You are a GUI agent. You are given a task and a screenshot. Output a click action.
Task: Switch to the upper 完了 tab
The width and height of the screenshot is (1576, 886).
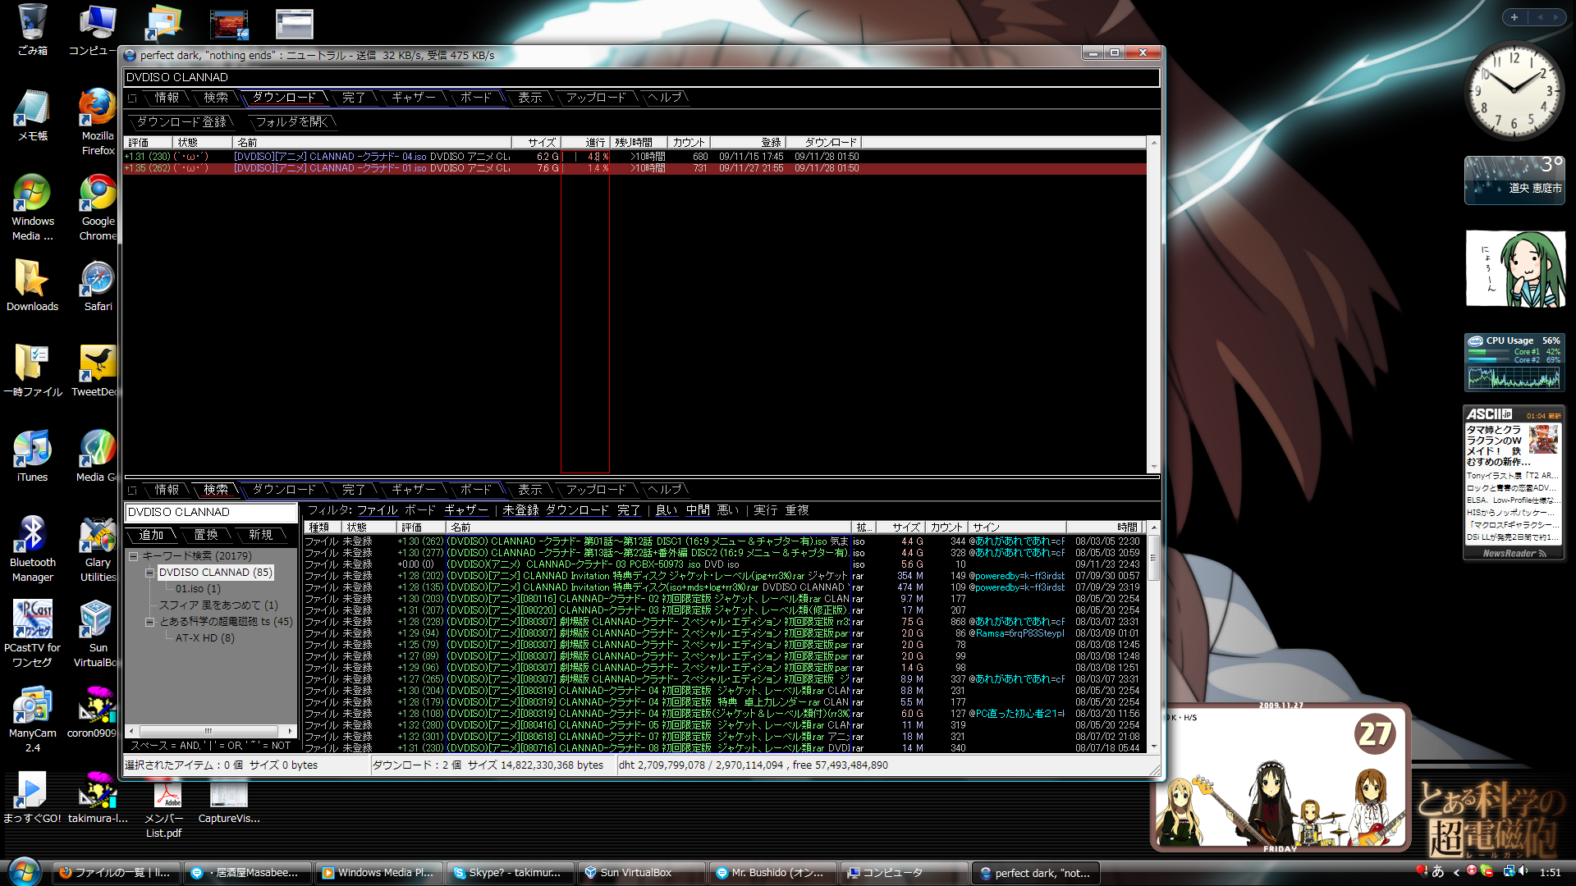click(x=354, y=98)
